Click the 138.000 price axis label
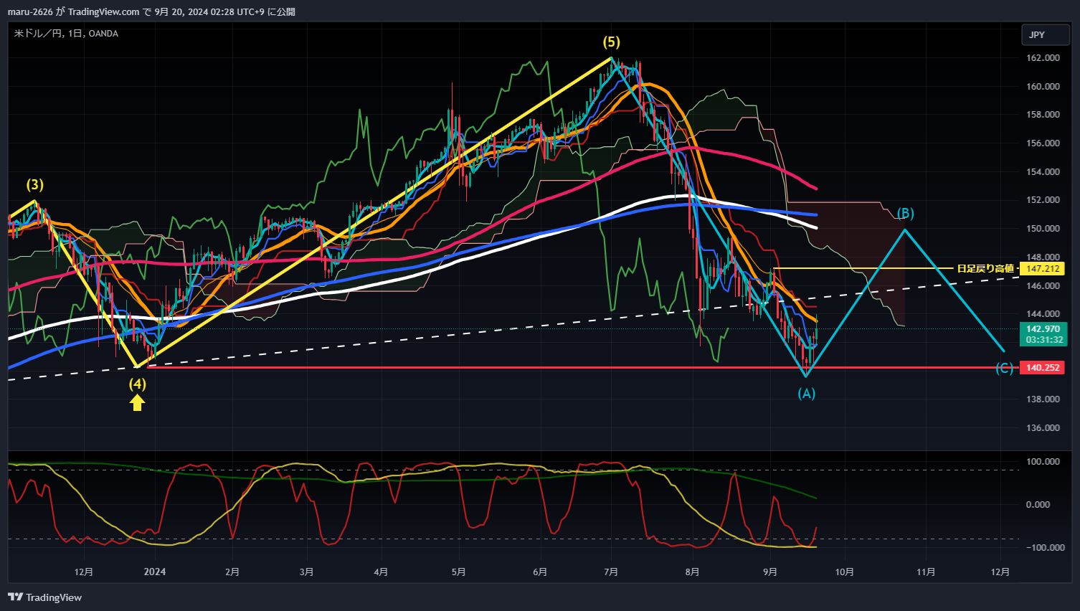The width and height of the screenshot is (1080, 611). (1043, 399)
